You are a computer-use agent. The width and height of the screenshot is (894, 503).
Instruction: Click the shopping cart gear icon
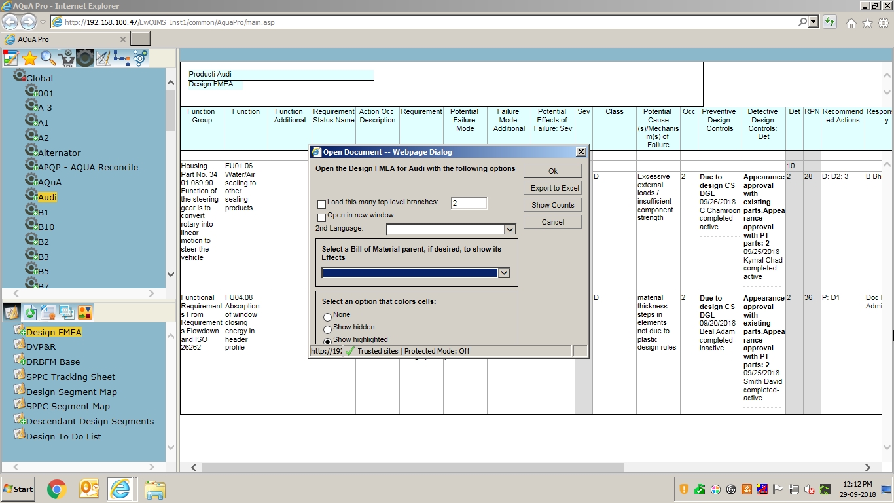66,58
